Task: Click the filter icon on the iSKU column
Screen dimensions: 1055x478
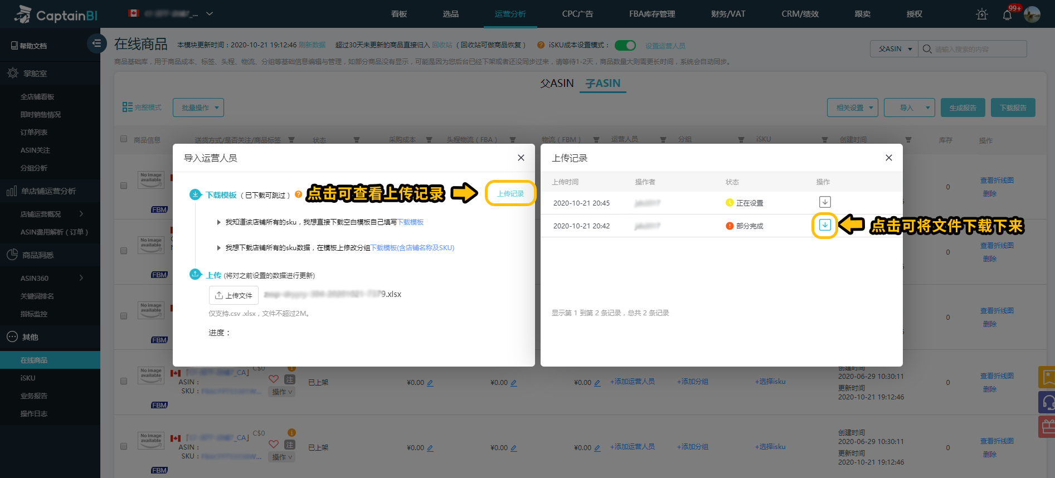Action: [824, 140]
